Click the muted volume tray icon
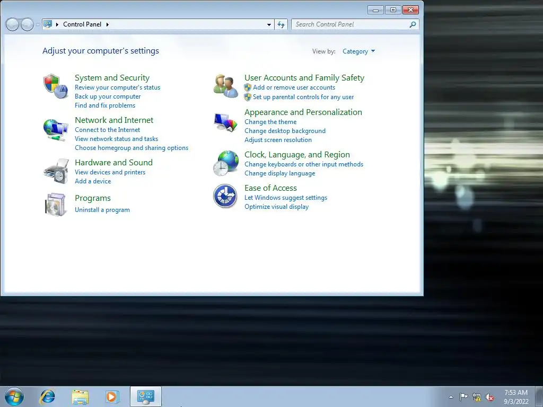The image size is (543, 407). click(489, 397)
